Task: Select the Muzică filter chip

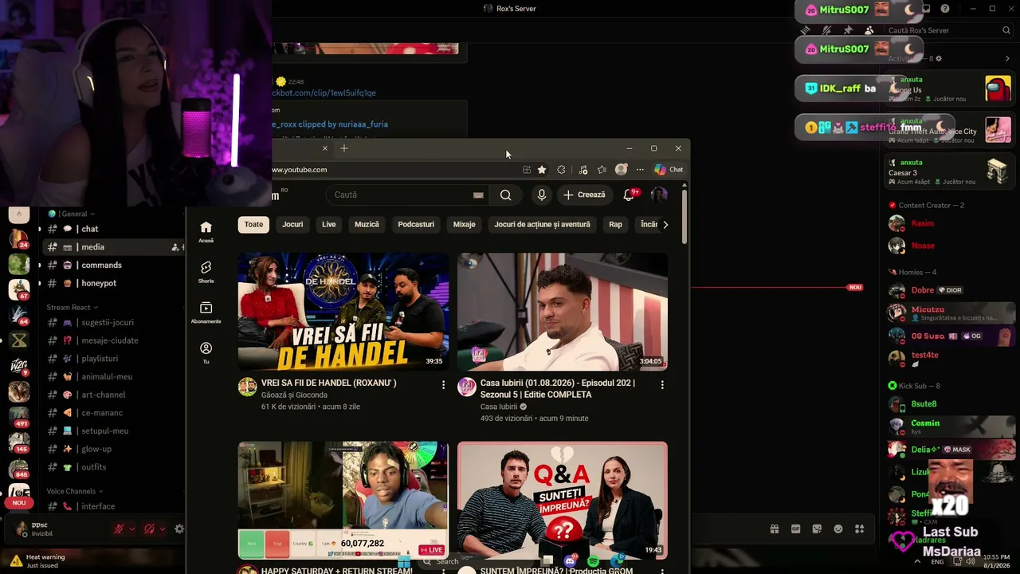Action: pyautogui.click(x=367, y=225)
